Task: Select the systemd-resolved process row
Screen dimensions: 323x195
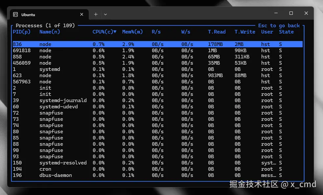Action: click(x=158, y=163)
